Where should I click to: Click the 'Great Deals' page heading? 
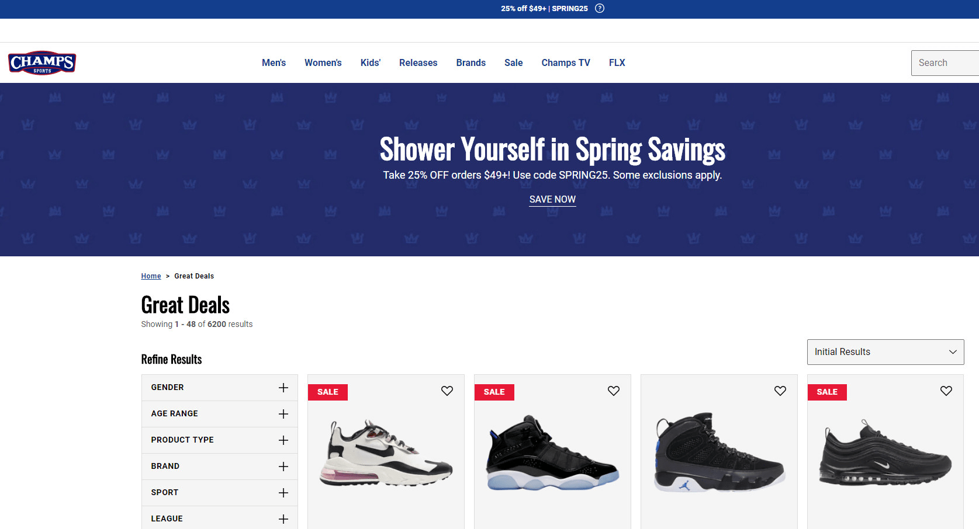[x=185, y=305]
